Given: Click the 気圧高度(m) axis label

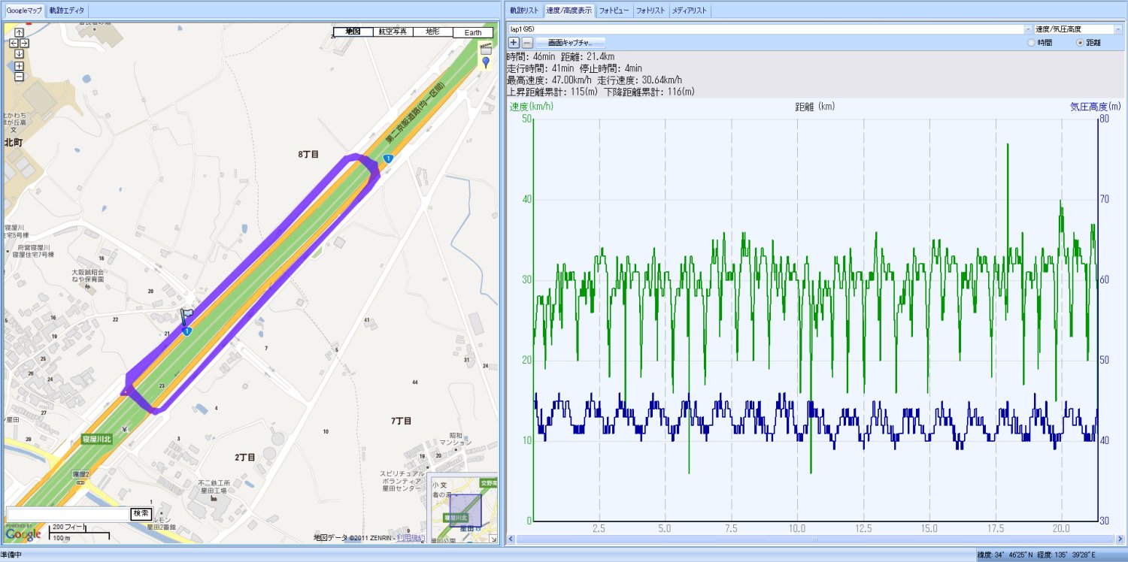Looking at the screenshot, I should tap(1096, 107).
